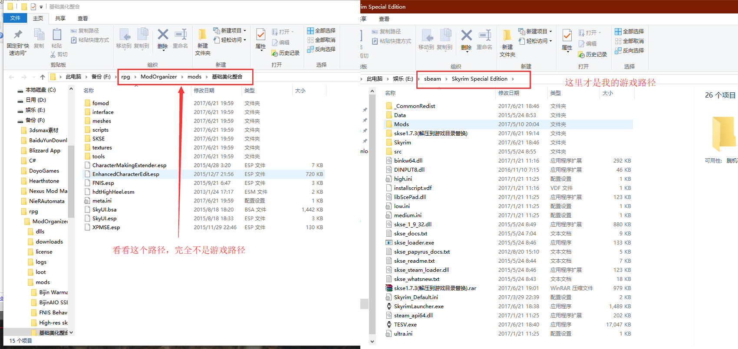Image resolution: width=738 pixels, height=349 pixels.
Task: Click the Copy icon in left window ribbon
Action: pyautogui.click(x=39, y=35)
